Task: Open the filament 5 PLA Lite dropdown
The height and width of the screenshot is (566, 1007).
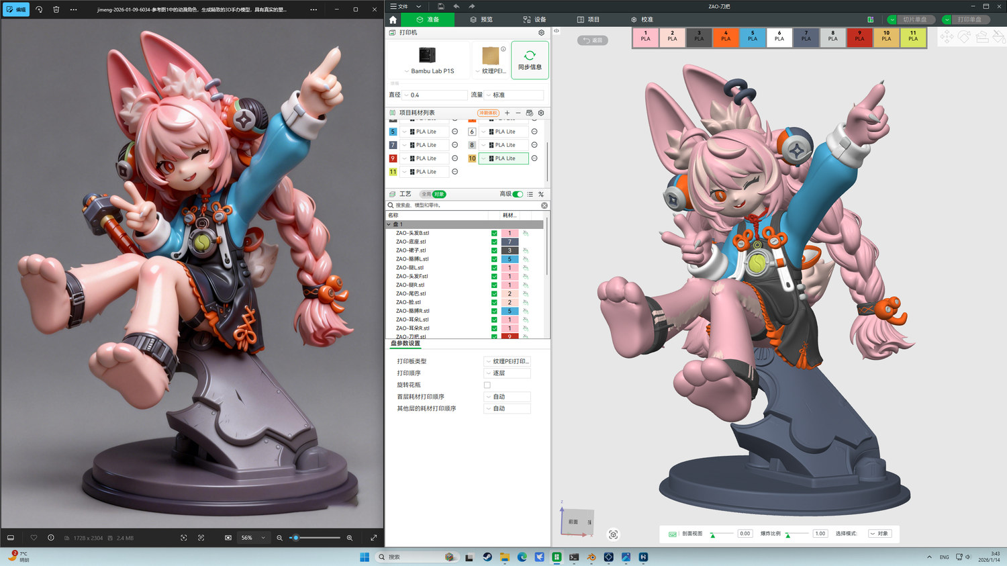Action: (424, 132)
